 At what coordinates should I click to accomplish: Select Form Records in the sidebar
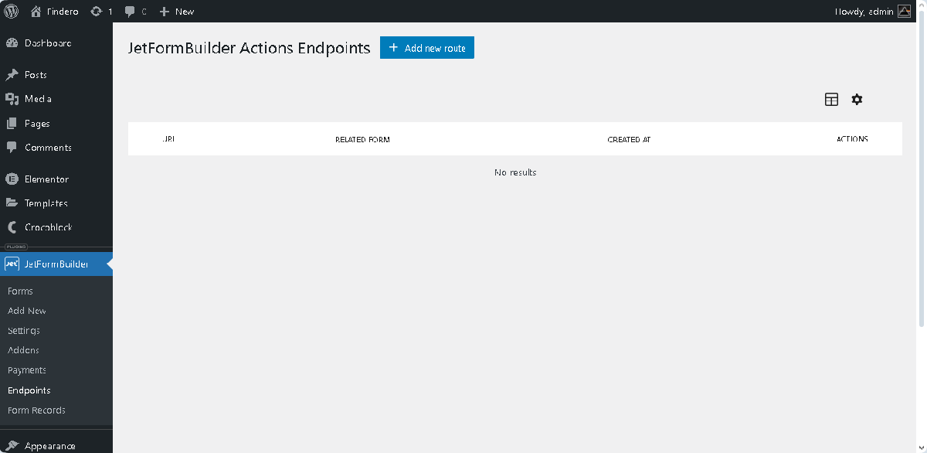(36, 410)
